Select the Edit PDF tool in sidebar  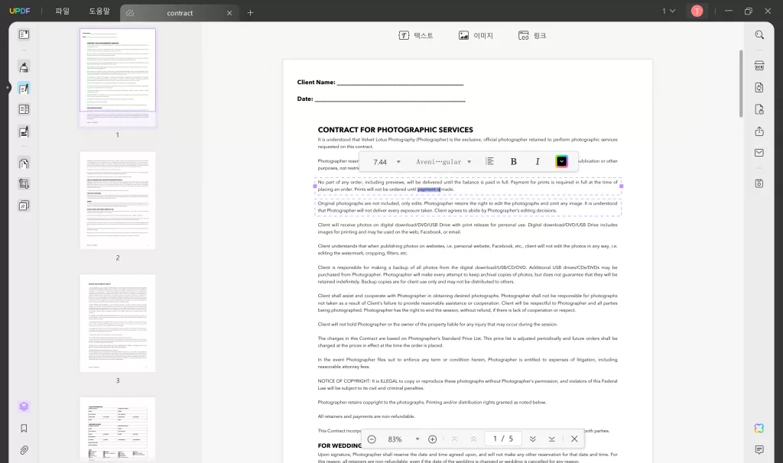pyautogui.click(x=24, y=89)
